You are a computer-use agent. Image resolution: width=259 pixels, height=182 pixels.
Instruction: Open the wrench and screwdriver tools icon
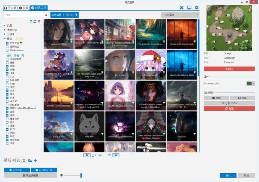tap(181, 8)
